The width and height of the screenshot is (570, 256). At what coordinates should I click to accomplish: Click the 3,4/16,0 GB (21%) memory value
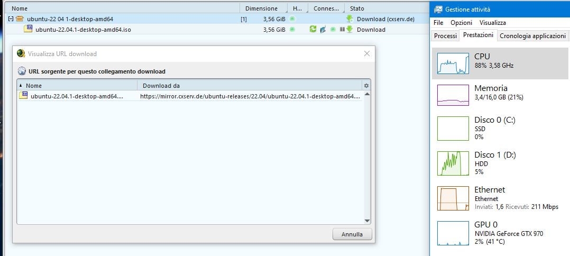[x=499, y=97]
